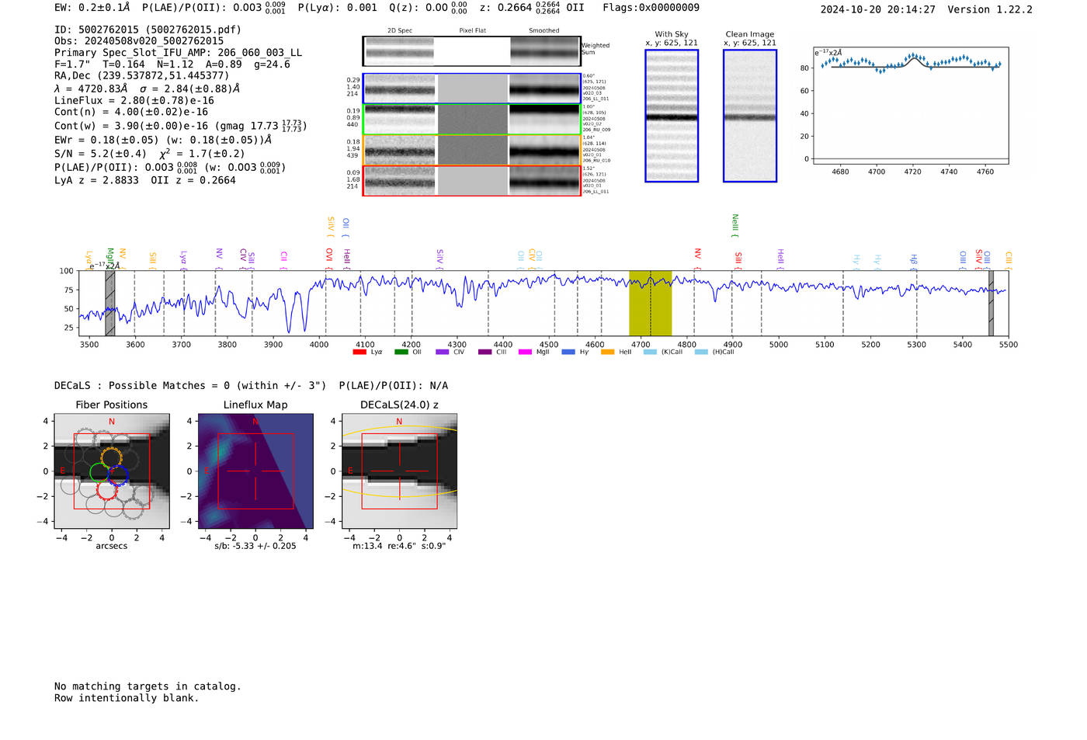The image size is (1087, 740).
Task: Click the Gaussian line-fit plot
Action: point(911,106)
